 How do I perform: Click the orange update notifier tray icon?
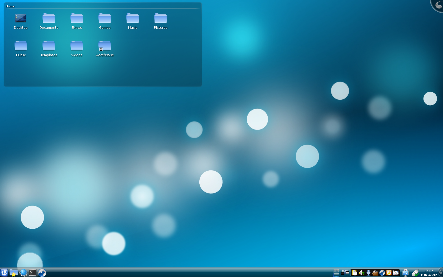(389, 273)
